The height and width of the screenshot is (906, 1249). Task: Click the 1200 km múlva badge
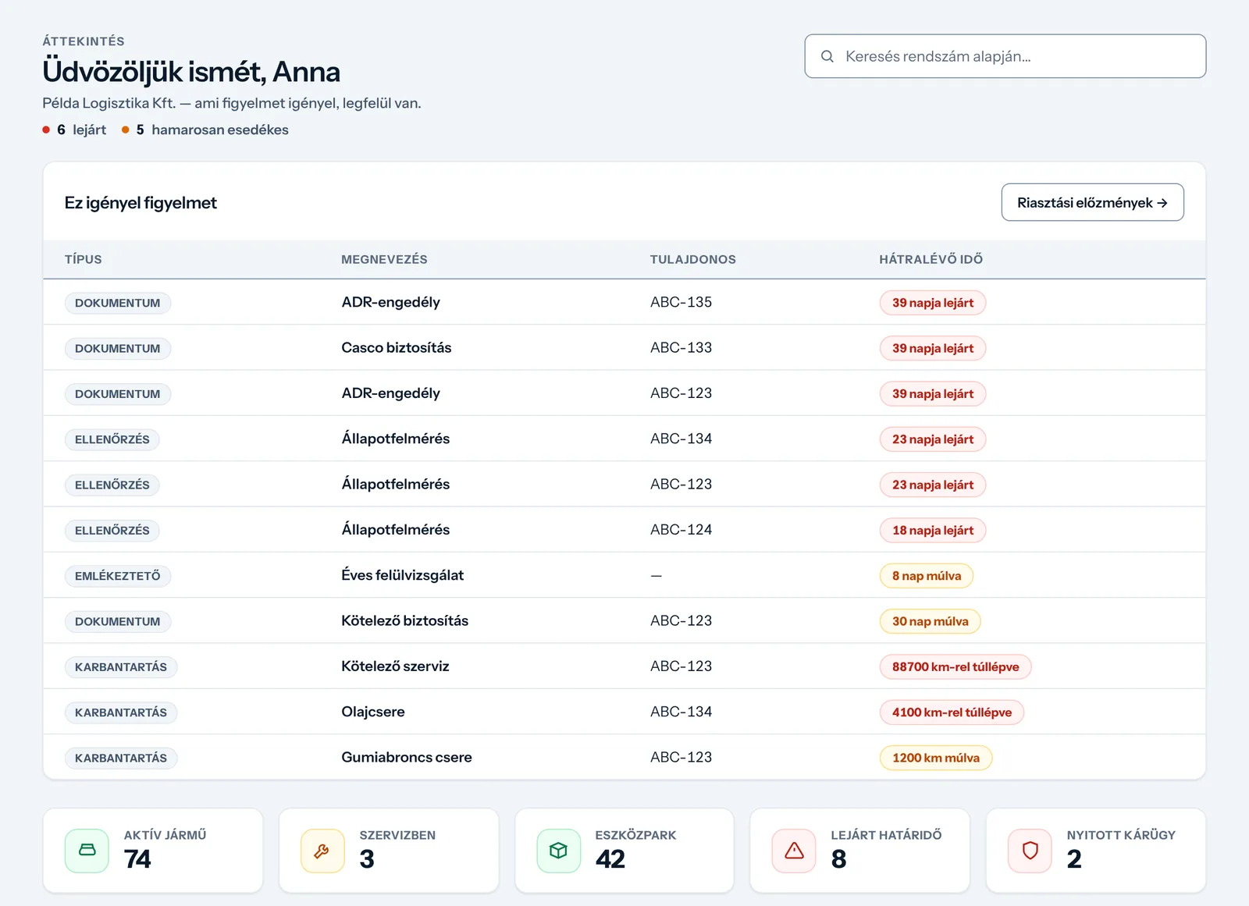click(x=936, y=758)
